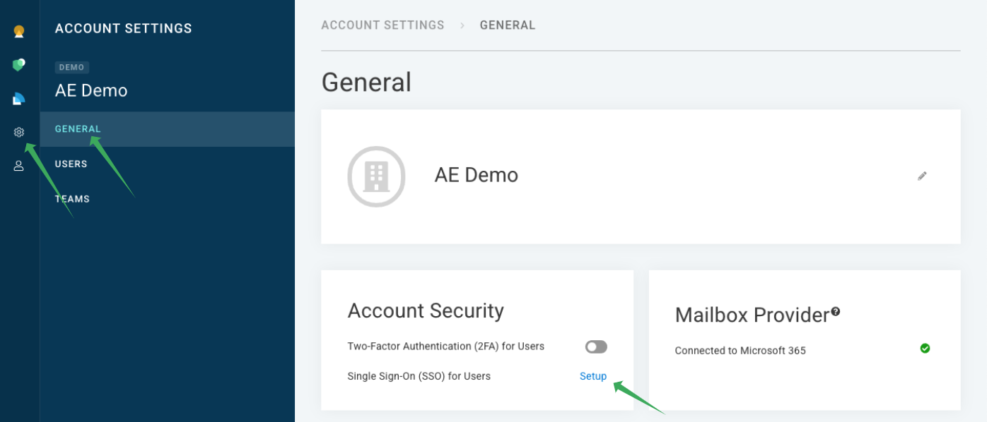Click the Two-Factor Authentication label text
Screen dimensions: 987x422
coord(445,346)
